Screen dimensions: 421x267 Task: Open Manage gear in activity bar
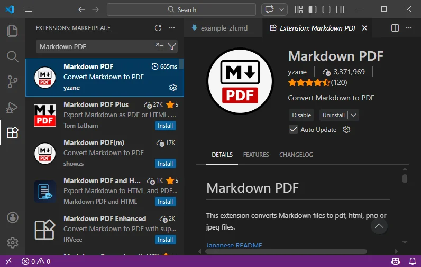click(x=12, y=243)
